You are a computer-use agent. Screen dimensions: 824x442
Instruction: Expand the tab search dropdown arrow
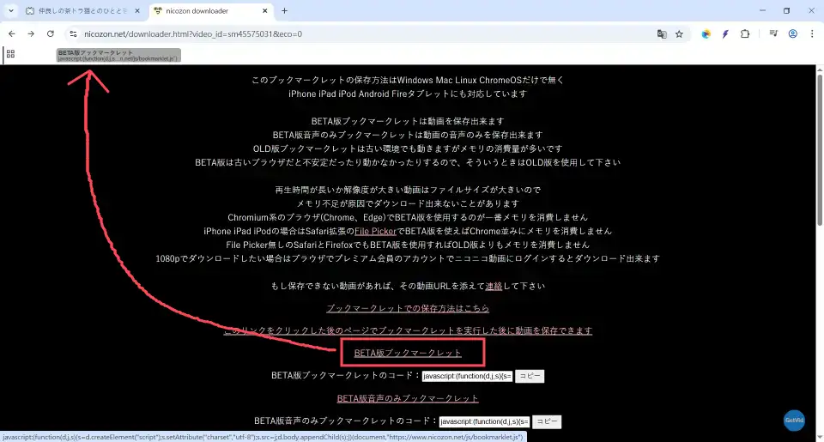pos(10,11)
